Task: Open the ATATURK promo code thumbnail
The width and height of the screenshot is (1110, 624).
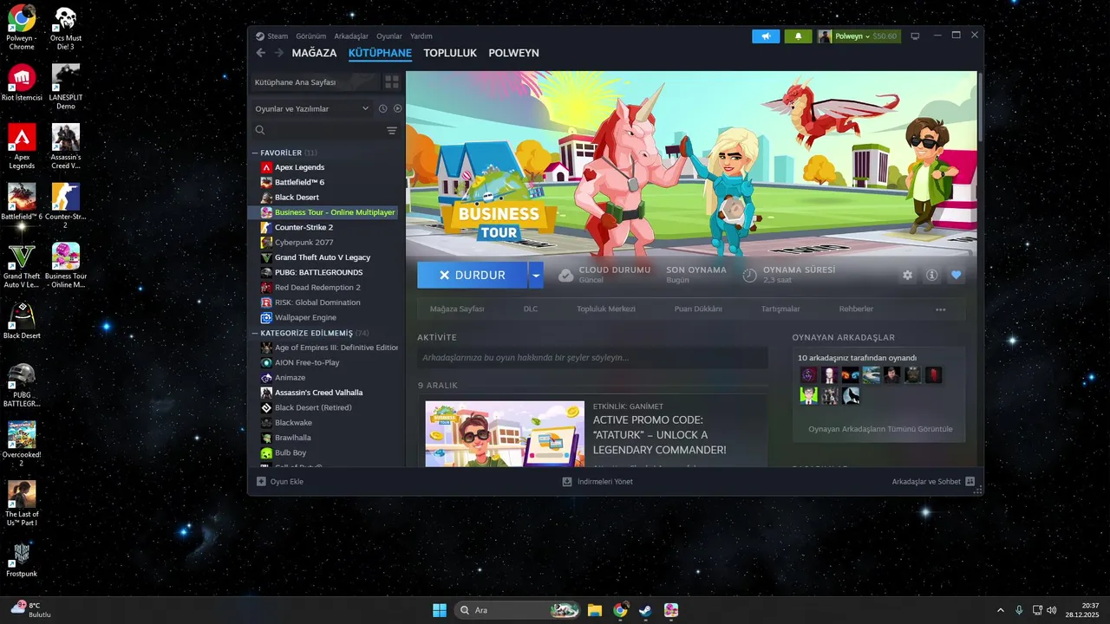Action: (505, 433)
